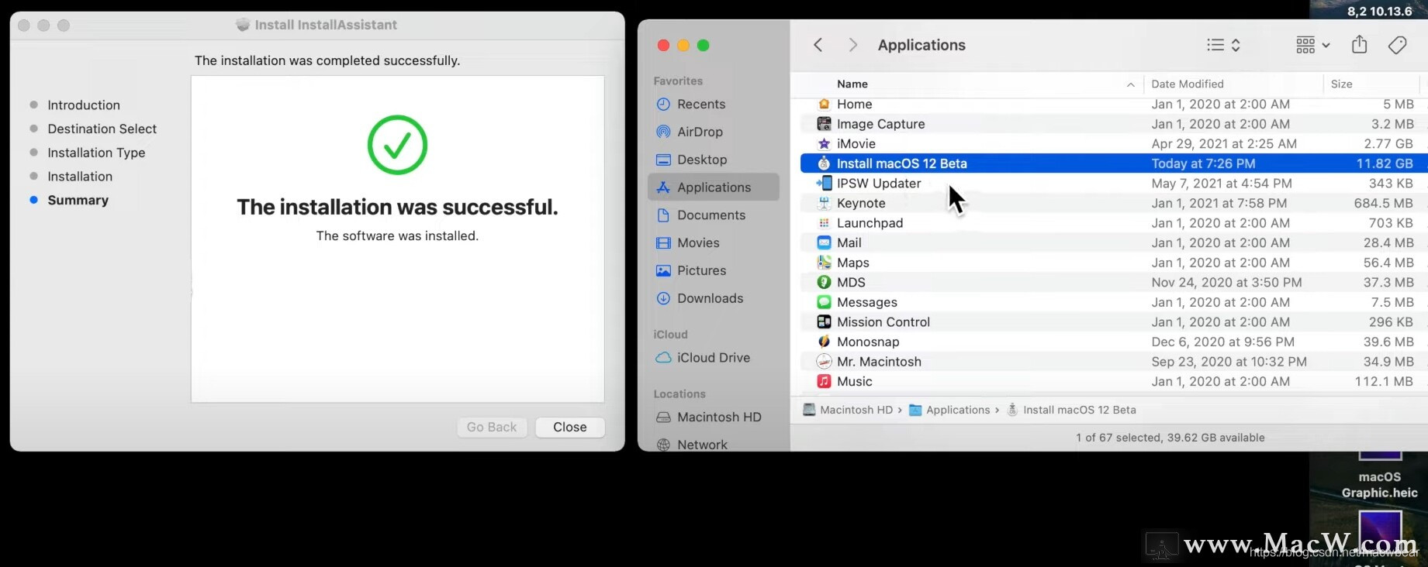Screen dimensions: 1428x567
Task: Select the Keynote row name
Action: coord(861,203)
